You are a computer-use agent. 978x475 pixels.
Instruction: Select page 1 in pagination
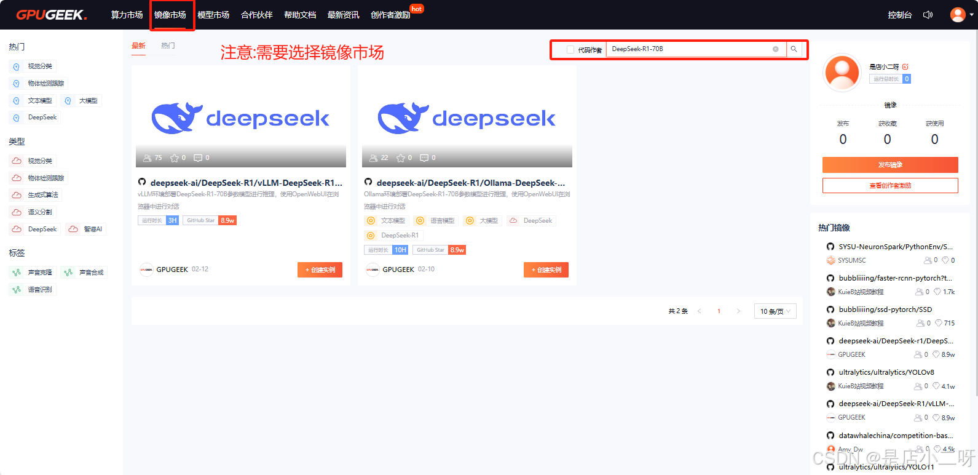(719, 311)
